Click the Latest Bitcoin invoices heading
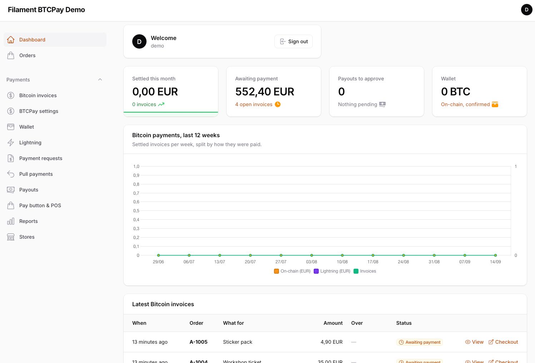Viewport: 535px width, 363px height. tap(163, 304)
